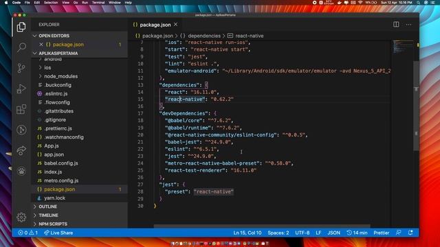
Task: Open the .gitignore file
Action: 55,119
